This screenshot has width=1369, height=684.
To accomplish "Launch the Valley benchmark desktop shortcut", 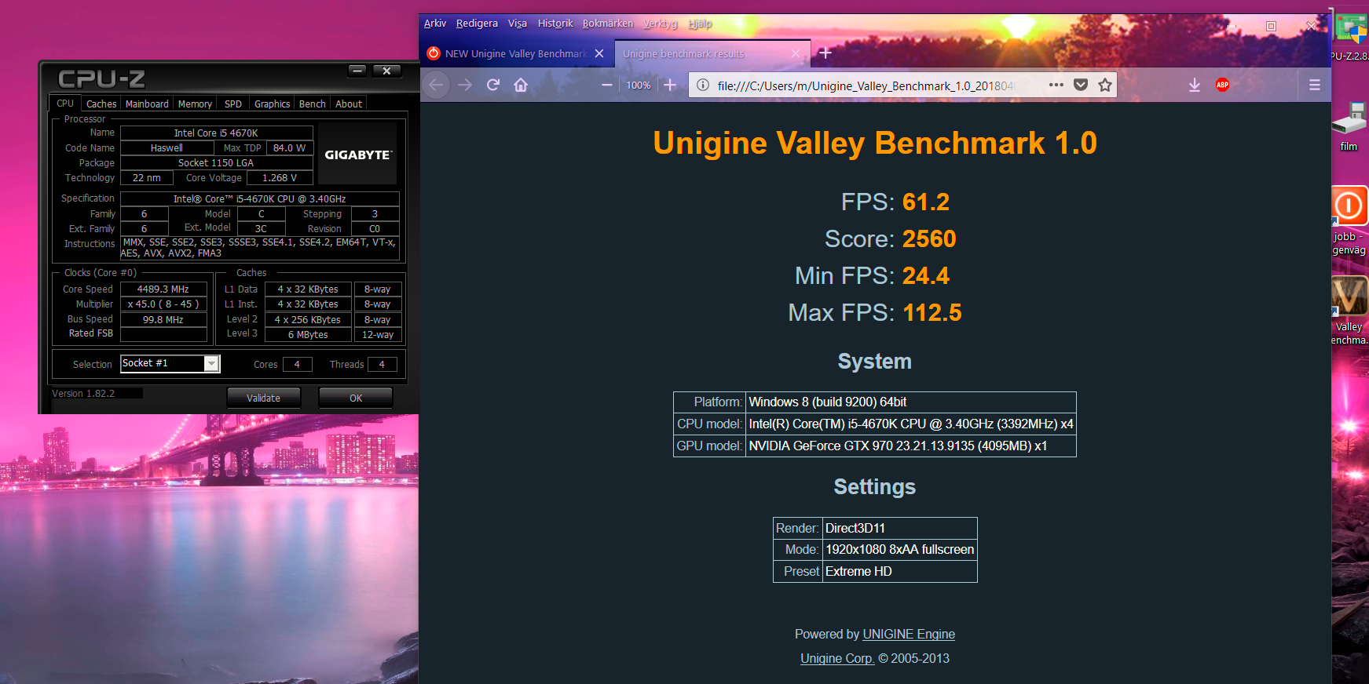I will [1349, 311].
